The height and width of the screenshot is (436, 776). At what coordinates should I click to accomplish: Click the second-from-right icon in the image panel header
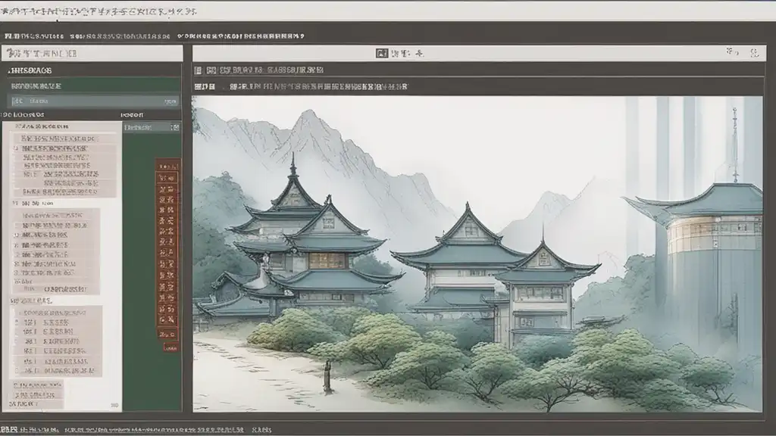tap(731, 52)
